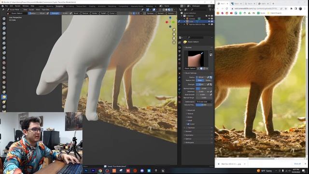Switch to the Layout workspace tab
This screenshot has width=309, height=174.
[x=41, y=6]
